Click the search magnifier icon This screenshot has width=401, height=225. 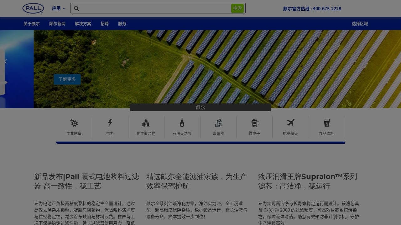76,8
